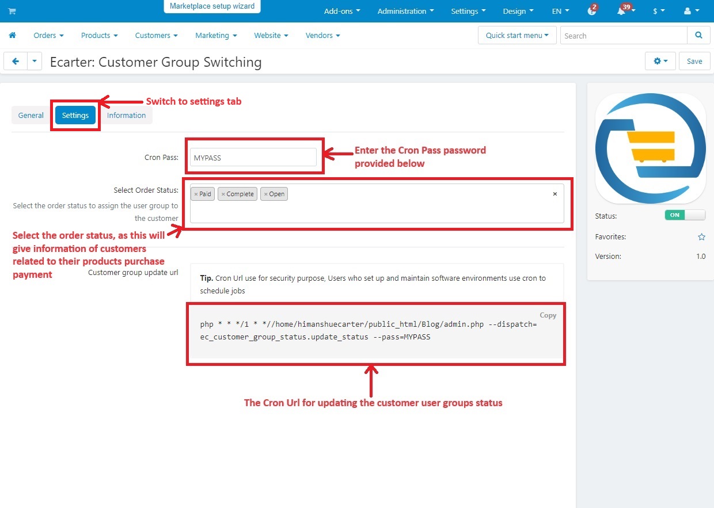Click the shopping cart icon in top bar
This screenshot has width=714, height=508.
[12, 11]
